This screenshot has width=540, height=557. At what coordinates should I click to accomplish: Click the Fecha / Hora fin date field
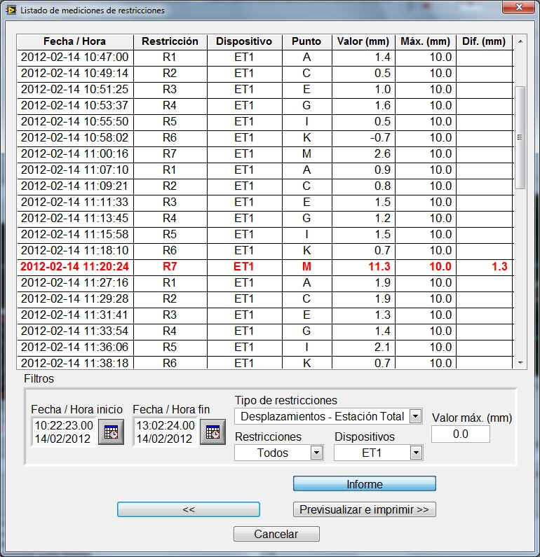pos(165,432)
